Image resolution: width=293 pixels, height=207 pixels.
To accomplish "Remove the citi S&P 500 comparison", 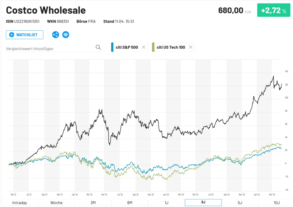I will tap(144, 47).
